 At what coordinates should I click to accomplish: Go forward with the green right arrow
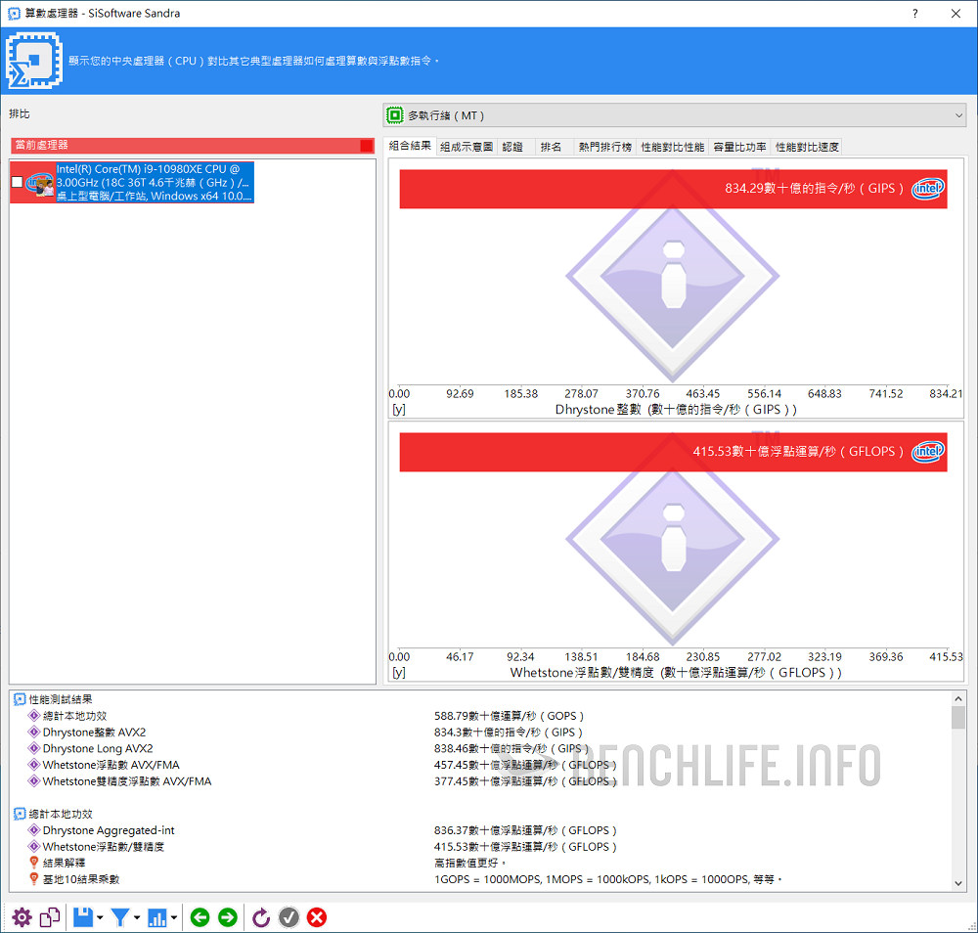[227, 917]
